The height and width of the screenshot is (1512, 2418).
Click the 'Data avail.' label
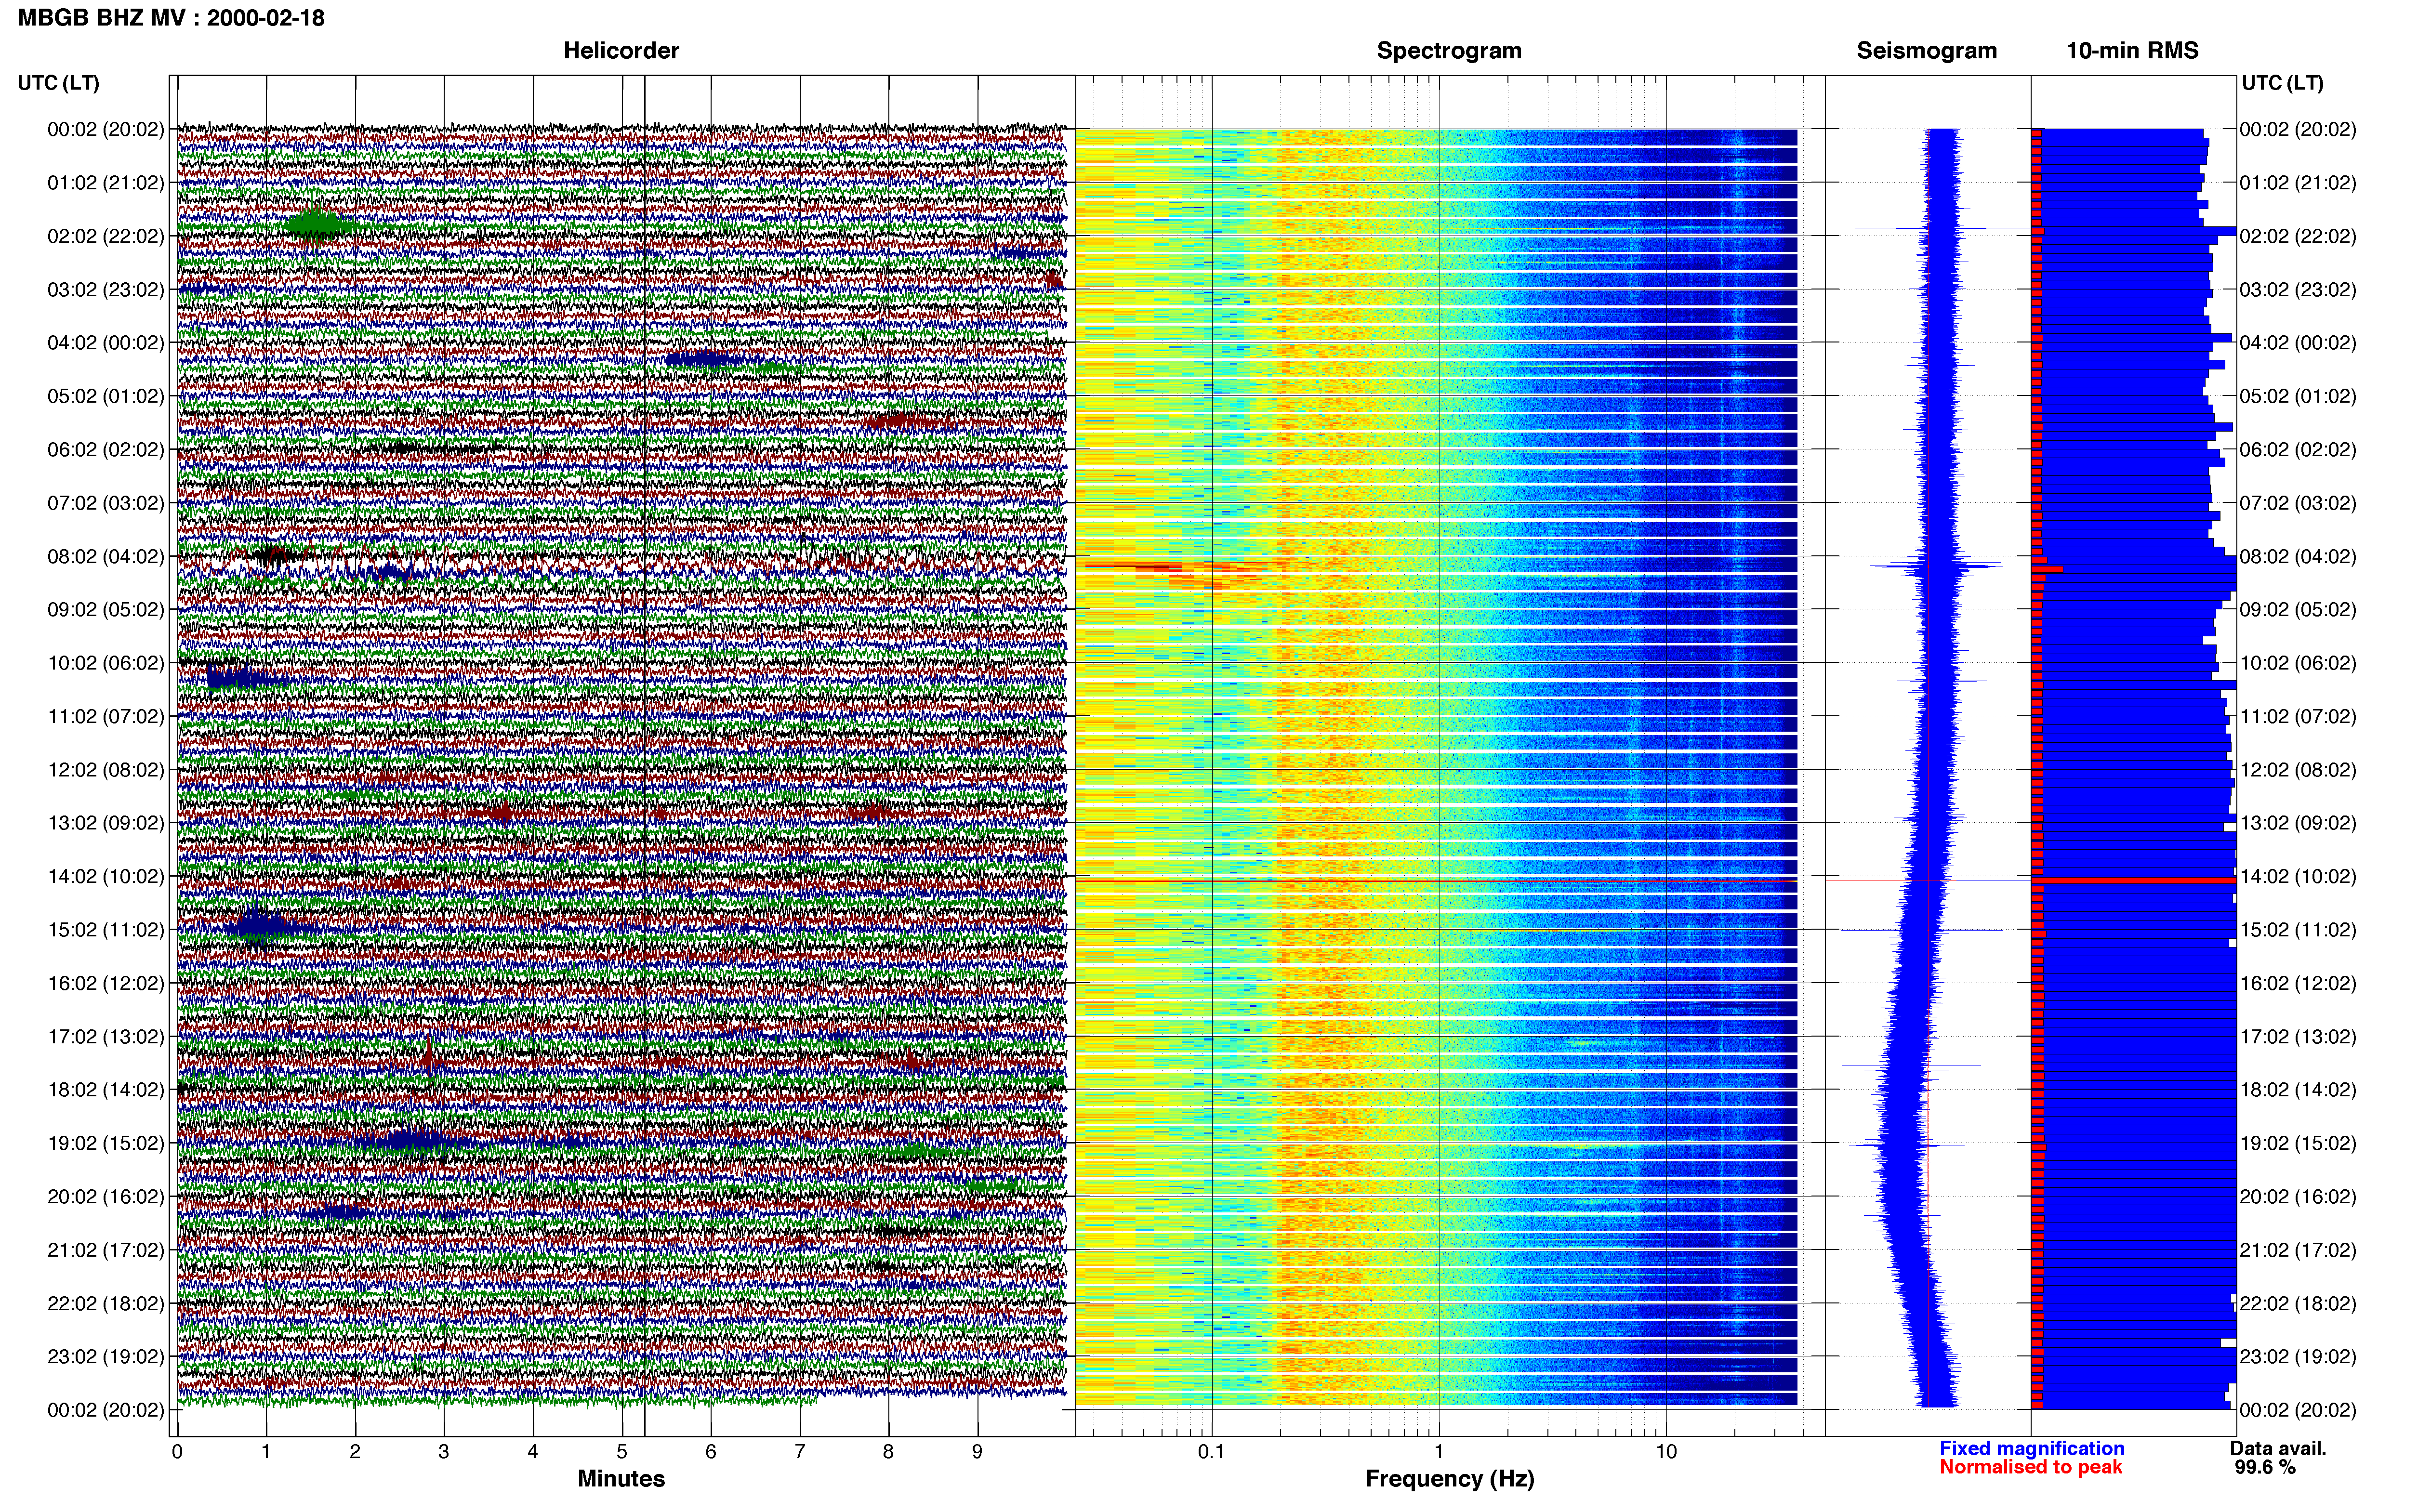pos(2278,1448)
